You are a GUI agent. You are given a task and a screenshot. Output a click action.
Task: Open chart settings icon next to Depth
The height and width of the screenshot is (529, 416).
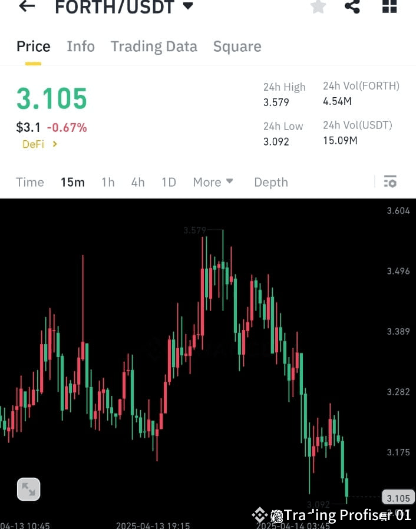pyautogui.click(x=390, y=182)
